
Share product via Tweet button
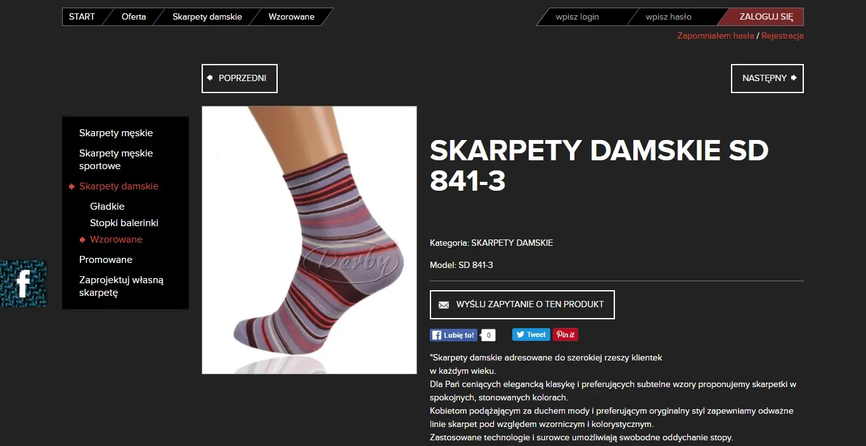[531, 334]
